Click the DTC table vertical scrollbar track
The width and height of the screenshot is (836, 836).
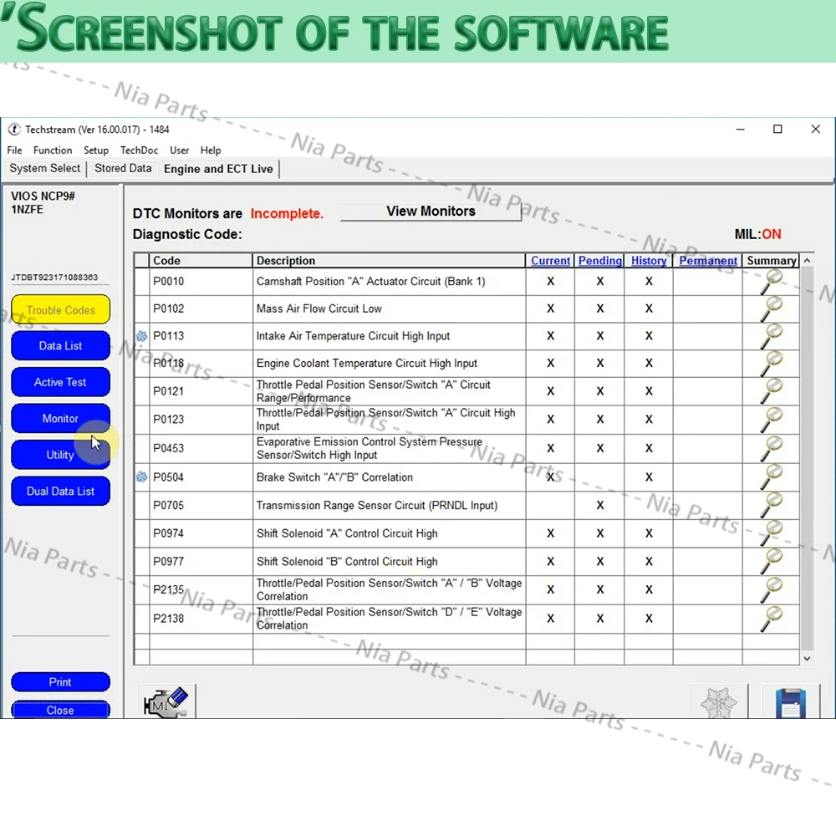pyautogui.click(x=808, y=460)
